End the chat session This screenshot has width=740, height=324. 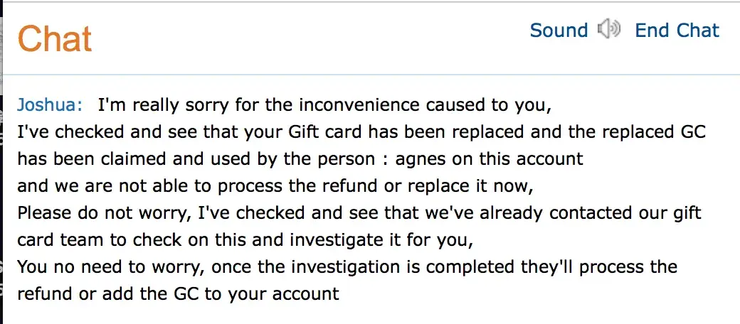[x=677, y=31]
